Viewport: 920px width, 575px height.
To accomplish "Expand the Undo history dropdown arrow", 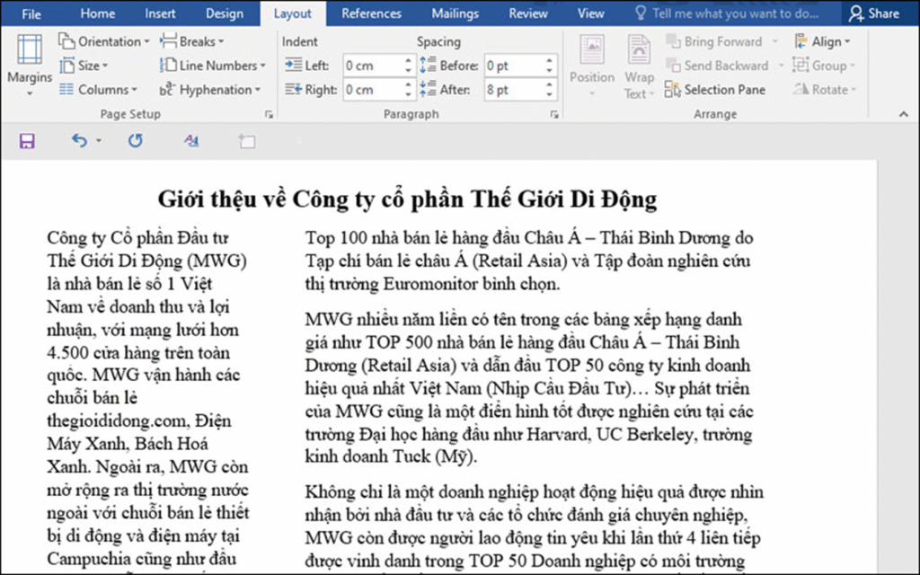I will pos(99,141).
